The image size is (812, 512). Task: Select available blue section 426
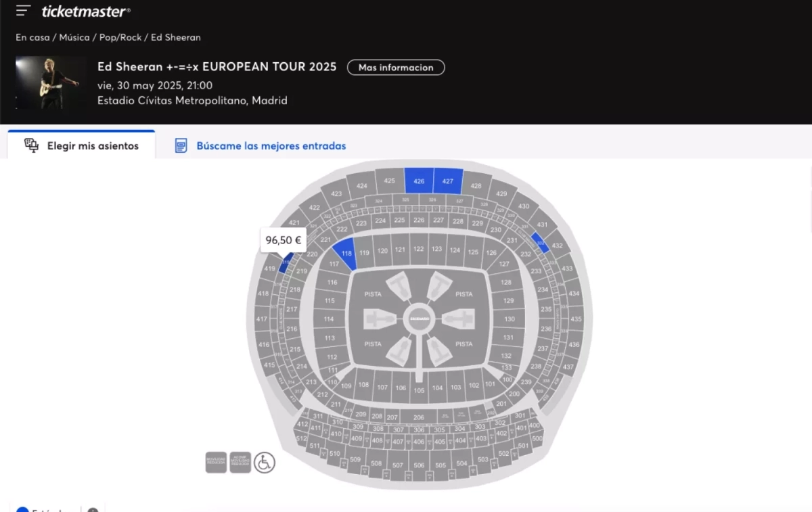tap(419, 181)
